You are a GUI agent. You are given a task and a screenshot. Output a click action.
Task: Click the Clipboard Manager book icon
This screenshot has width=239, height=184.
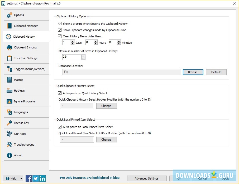point(9,26)
